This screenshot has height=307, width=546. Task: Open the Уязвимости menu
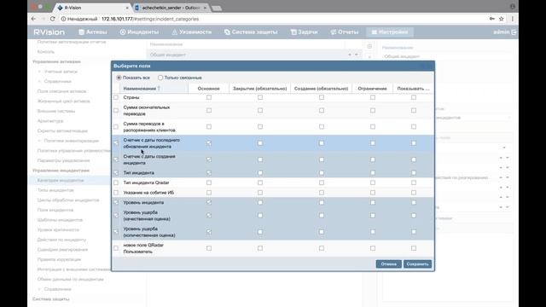tap(191, 32)
